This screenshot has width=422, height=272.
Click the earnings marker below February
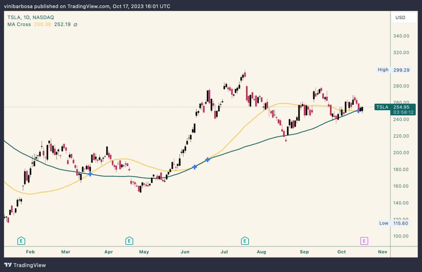click(x=21, y=240)
